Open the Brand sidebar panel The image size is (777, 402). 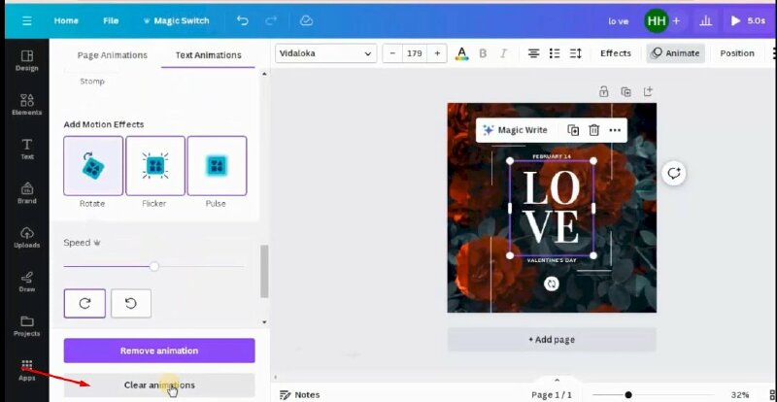[27, 193]
